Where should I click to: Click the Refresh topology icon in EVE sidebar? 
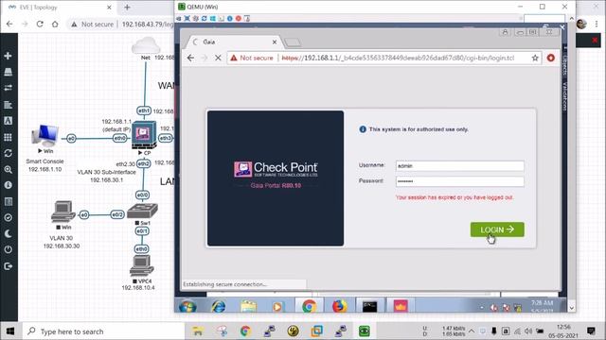[x=8, y=153]
